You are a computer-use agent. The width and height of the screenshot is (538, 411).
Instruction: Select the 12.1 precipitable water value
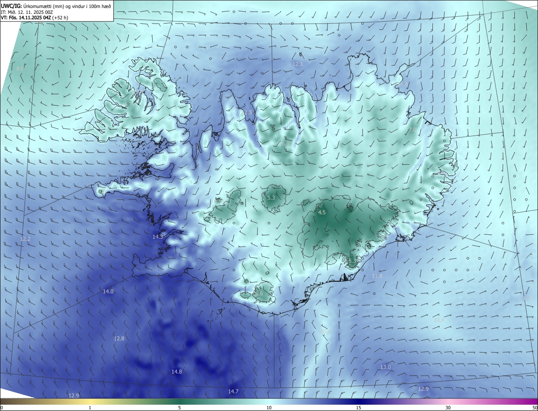pos(298,64)
